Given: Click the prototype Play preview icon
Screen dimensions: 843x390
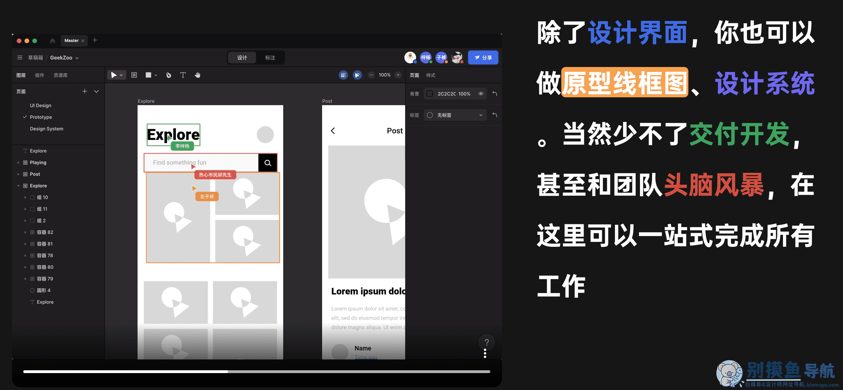Looking at the screenshot, I should [x=357, y=75].
